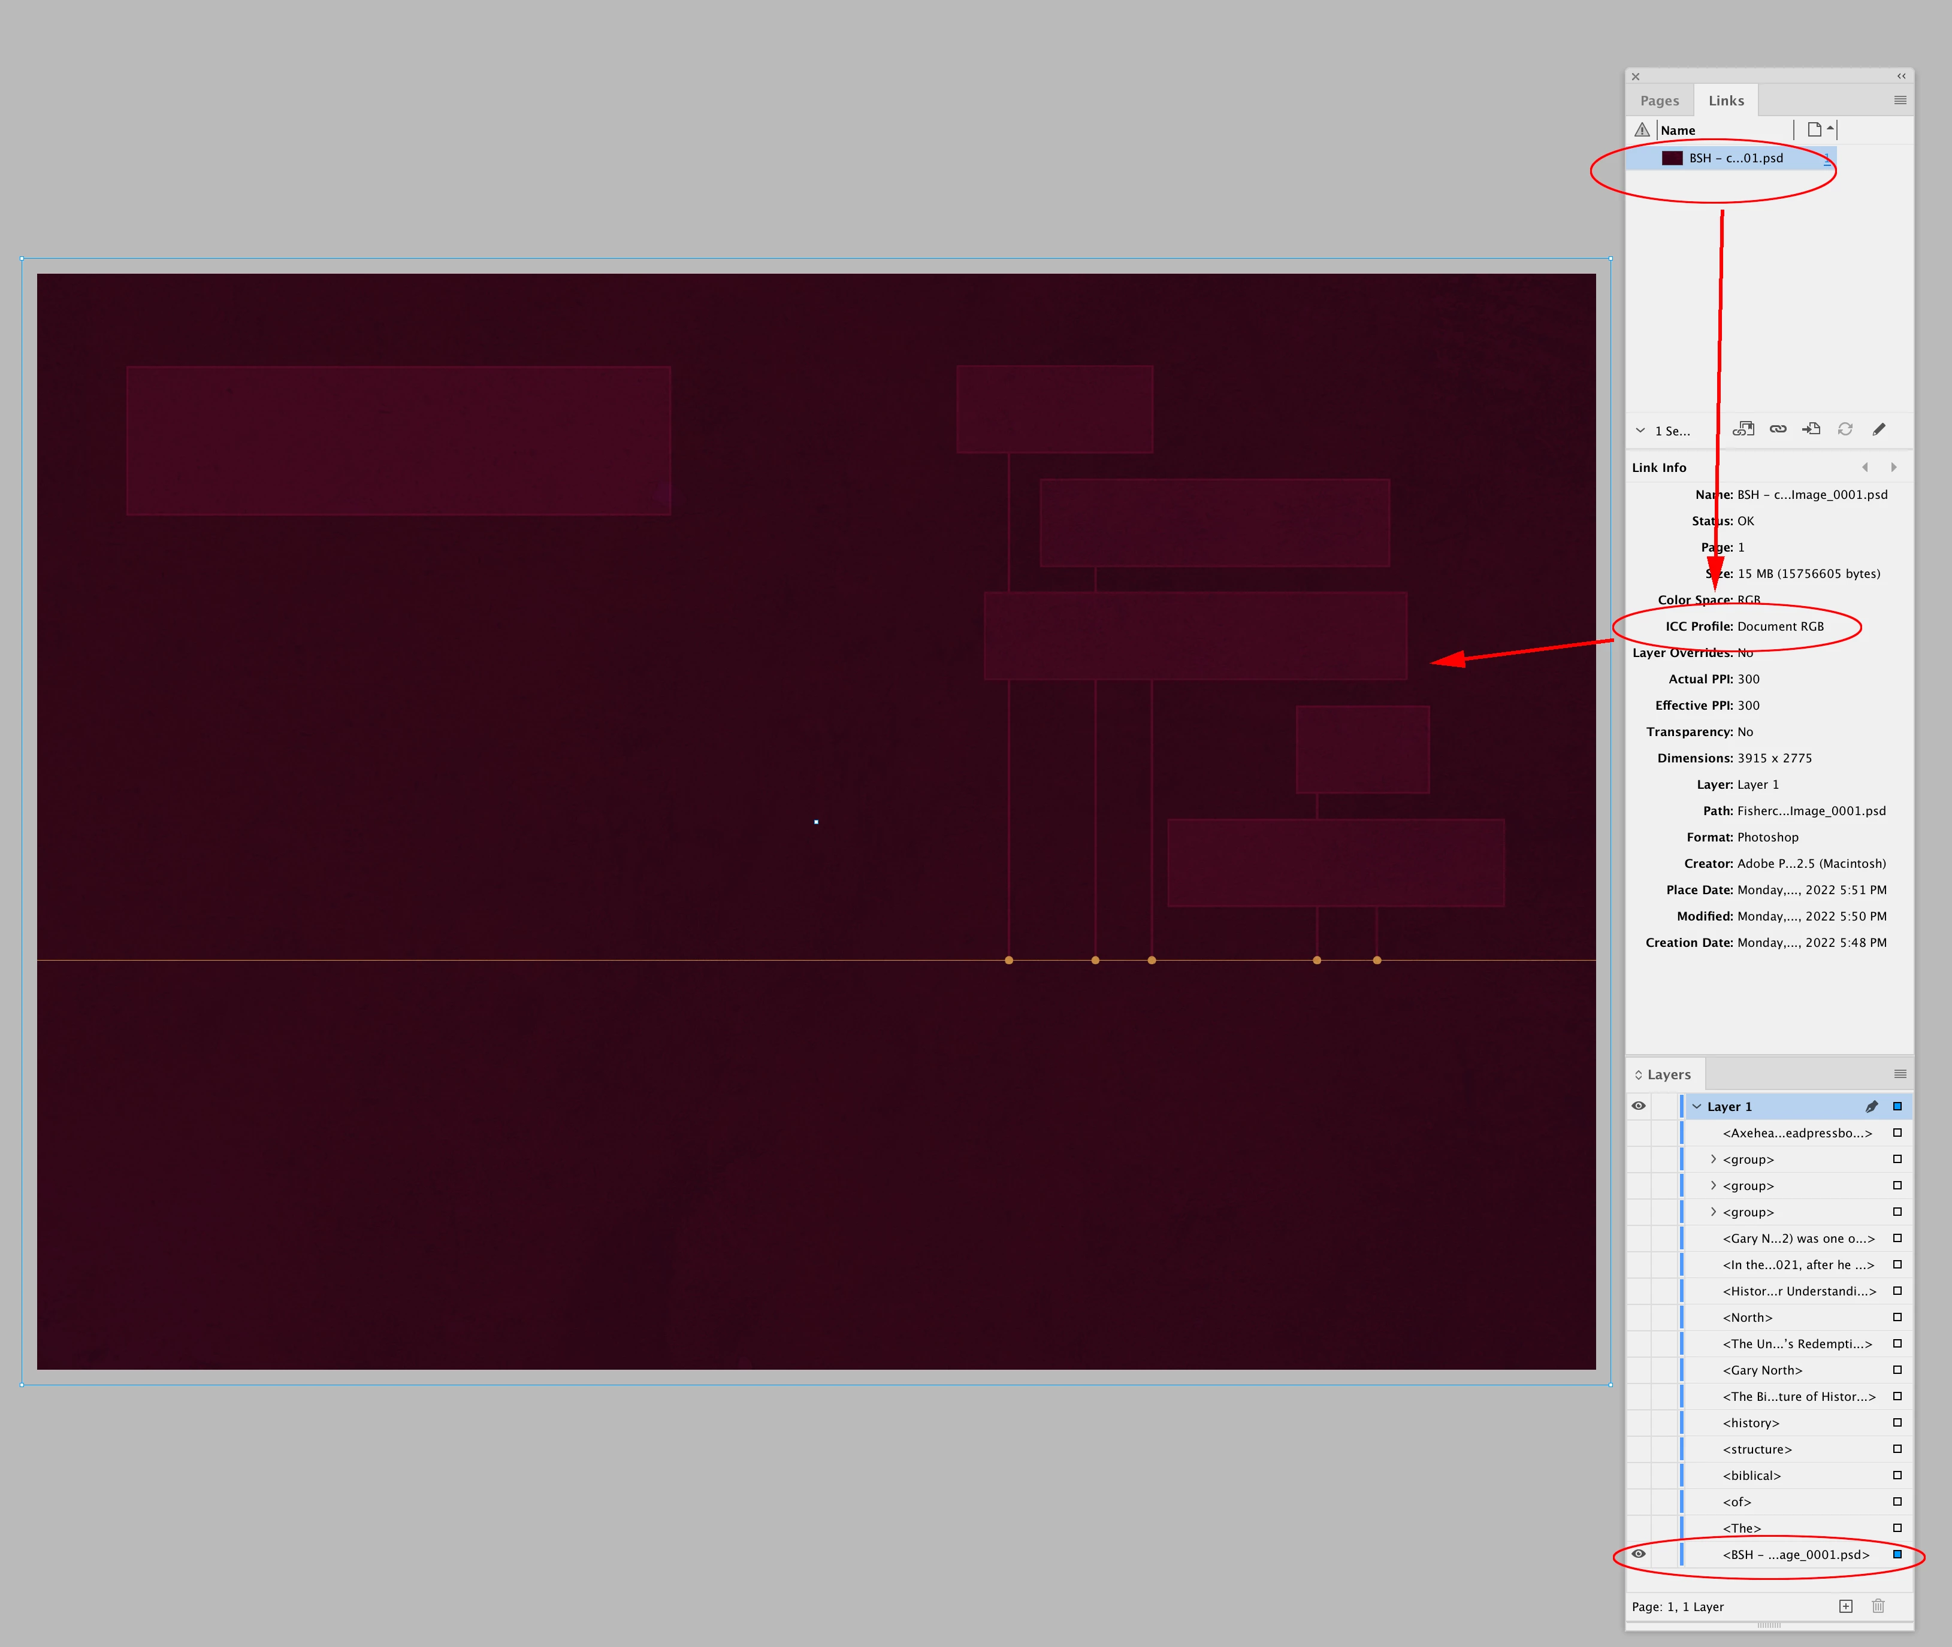
Task: Click the Relink chain icon
Action: click(1777, 429)
